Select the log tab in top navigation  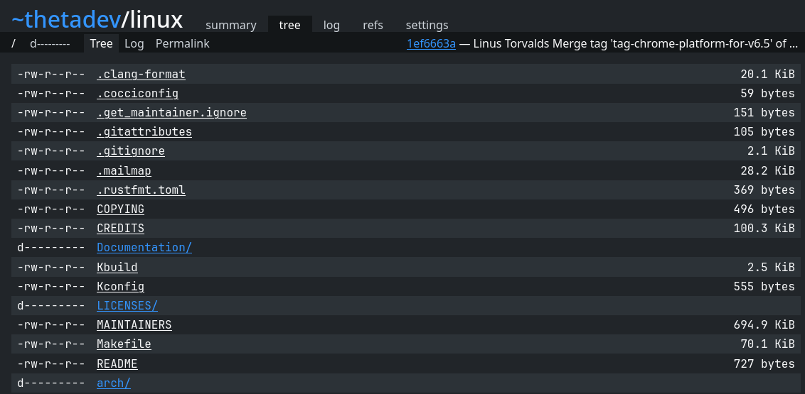point(331,25)
